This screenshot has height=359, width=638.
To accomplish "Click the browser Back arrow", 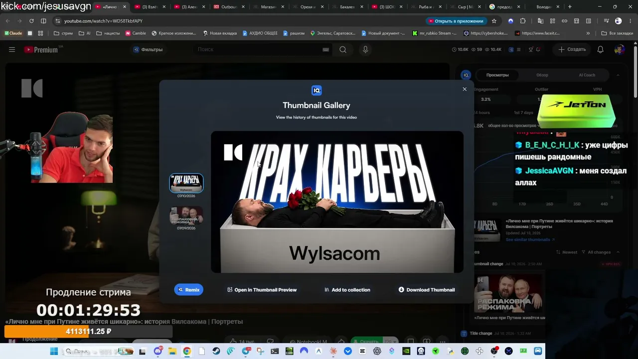I will coord(7,21).
